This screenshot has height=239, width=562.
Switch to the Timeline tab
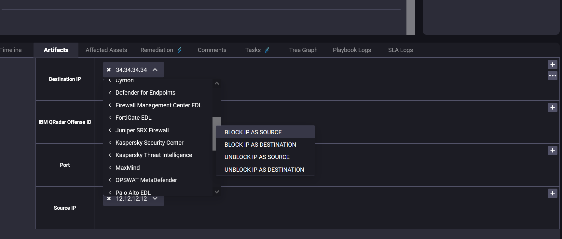(11, 50)
